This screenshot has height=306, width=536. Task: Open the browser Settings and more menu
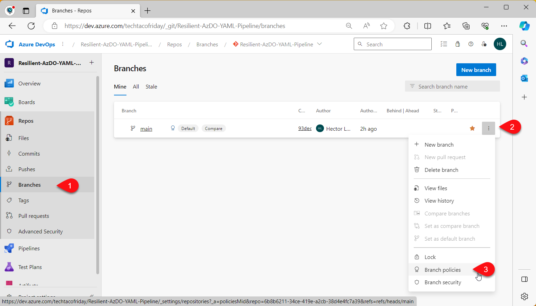(x=504, y=26)
